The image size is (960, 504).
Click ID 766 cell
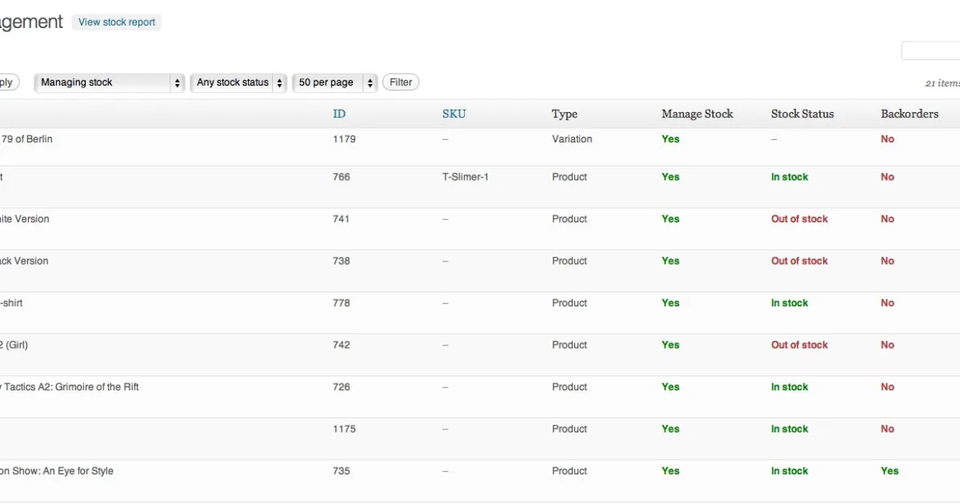click(342, 177)
